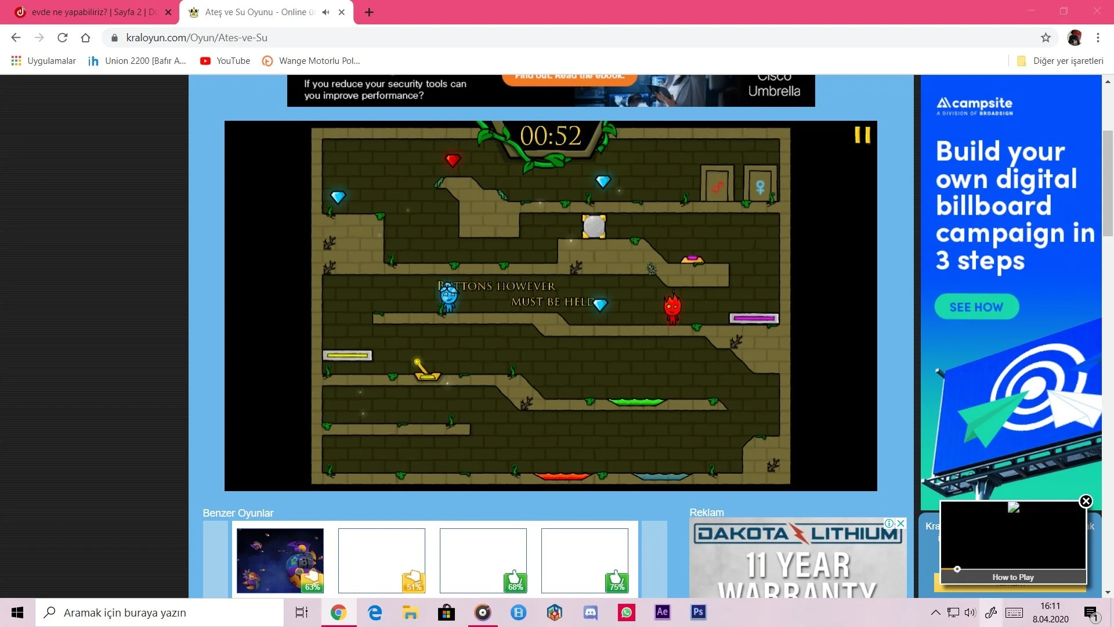Reload the page
The image size is (1114, 627).
(63, 38)
